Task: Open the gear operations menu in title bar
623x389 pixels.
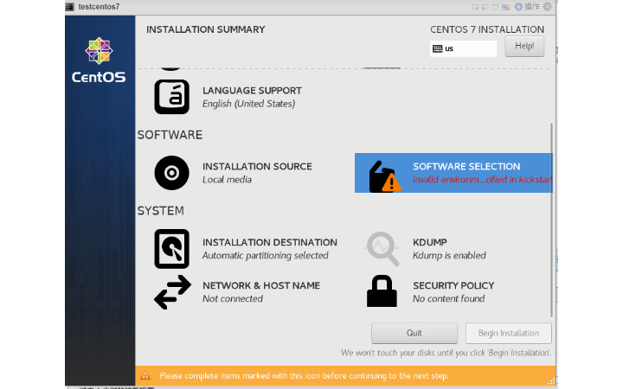Action: tap(518, 7)
